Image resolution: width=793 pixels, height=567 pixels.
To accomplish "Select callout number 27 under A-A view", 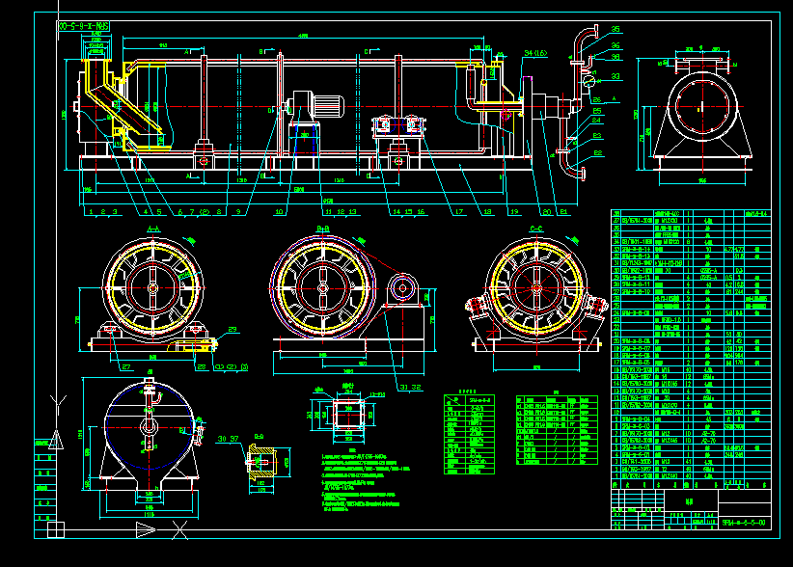I will point(126,367).
